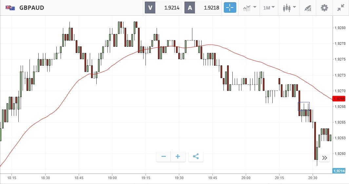This screenshot has width=349, height=184.
Task: Click the 20:00 time axis label
Action: 246,178
